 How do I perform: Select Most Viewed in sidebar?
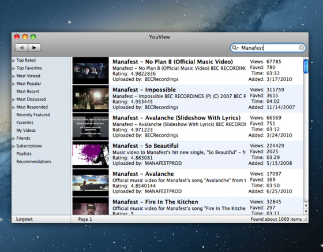[x=28, y=76]
